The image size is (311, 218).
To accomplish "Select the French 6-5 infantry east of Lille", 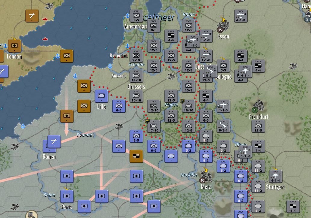I will coord(119,106).
